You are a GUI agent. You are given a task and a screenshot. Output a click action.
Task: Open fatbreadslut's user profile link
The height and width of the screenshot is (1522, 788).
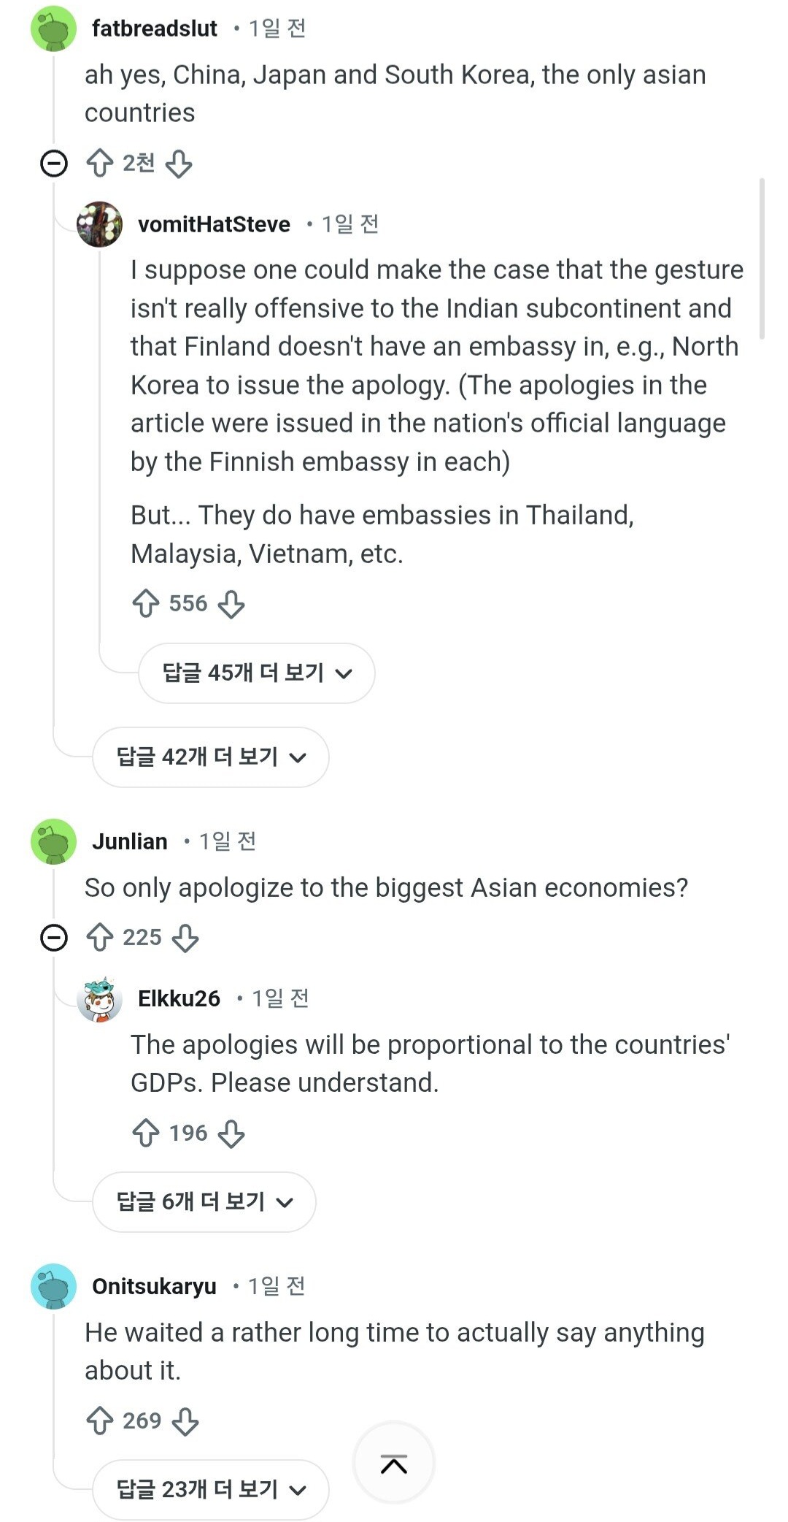(x=154, y=28)
